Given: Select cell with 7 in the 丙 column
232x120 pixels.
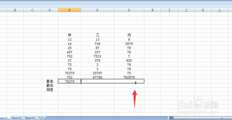Looking at the screenshot, I should pos(129,56).
